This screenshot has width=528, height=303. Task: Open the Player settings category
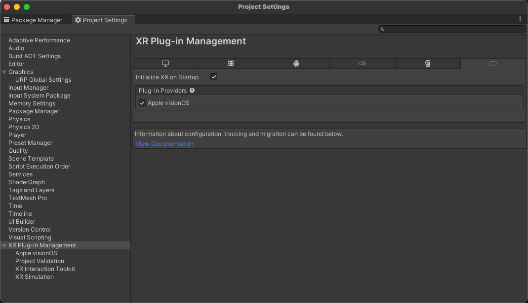(17, 135)
